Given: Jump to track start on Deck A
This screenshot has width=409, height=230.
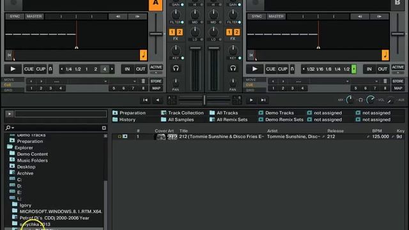Looking at the screenshot, I should point(9,55).
